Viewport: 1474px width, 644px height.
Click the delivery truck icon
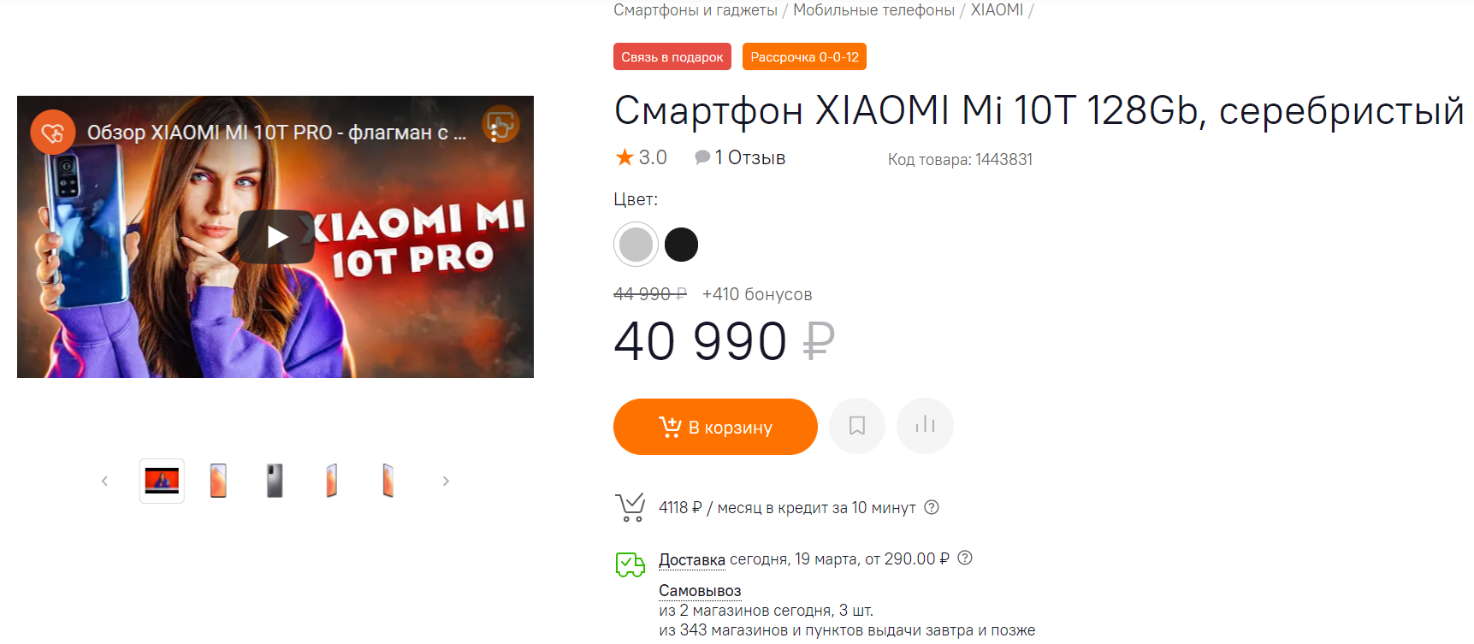pos(630,564)
